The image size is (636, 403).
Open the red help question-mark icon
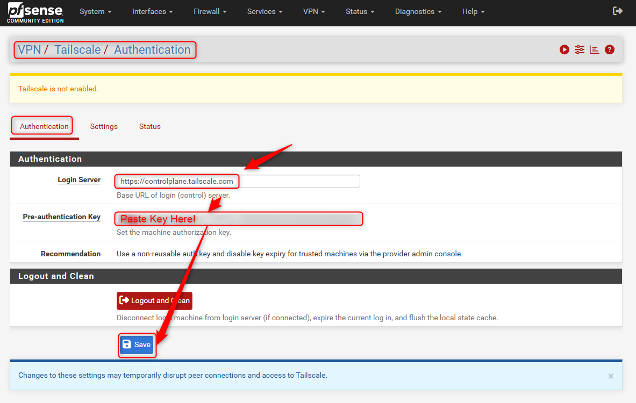click(609, 49)
